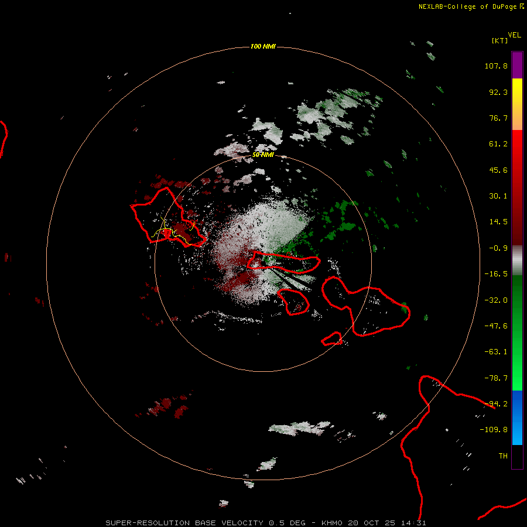
Task: Click the 50 NMI range ring label
Action: (x=263, y=155)
